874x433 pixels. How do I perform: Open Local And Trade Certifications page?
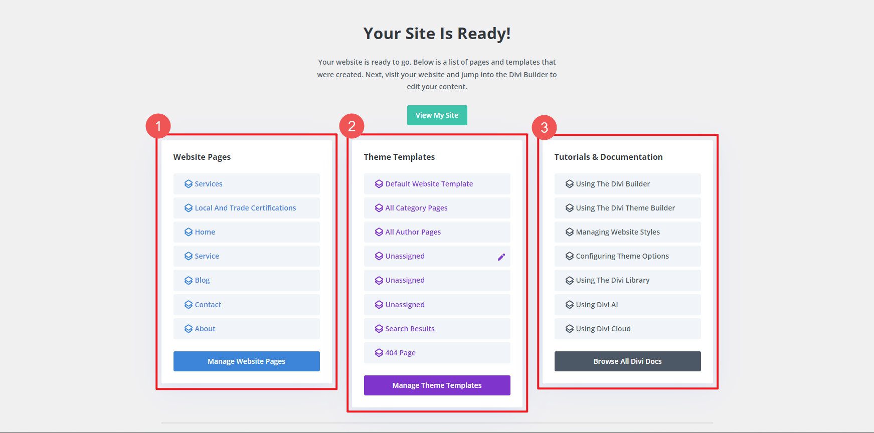tap(247, 208)
